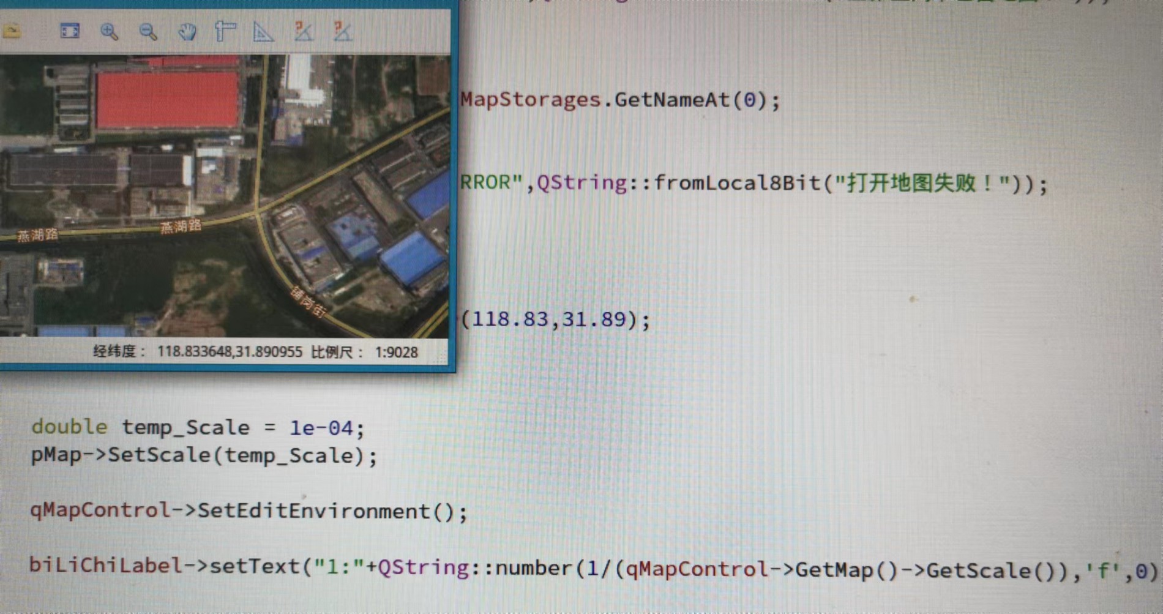Select the distance measure ruler tool
Screen dimensions: 1163x614
click(x=225, y=31)
